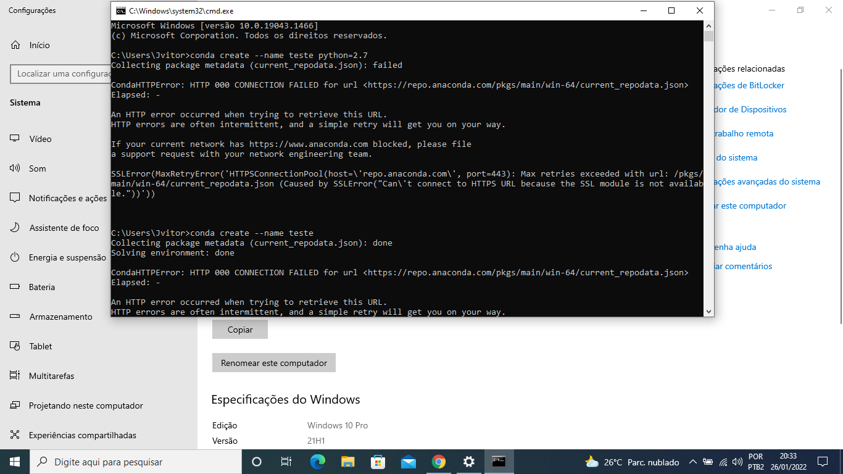Click the taskbar search box
The width and height of the screenshot is (843, 474).
tap(136, 462)
